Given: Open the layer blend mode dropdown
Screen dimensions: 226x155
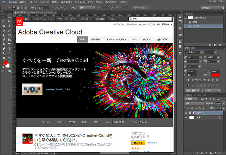Looking at the screenshot, I should [x=194, y=104].
